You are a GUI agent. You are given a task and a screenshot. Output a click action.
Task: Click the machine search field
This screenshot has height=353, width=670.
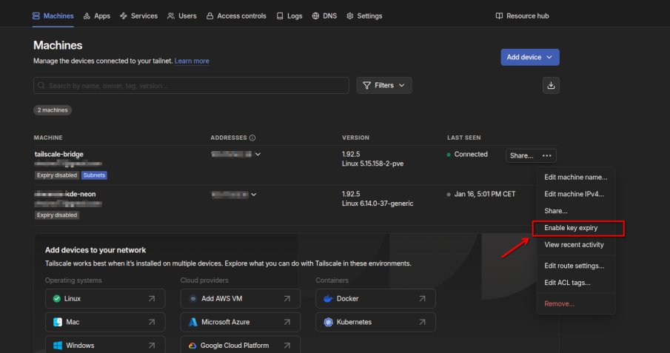pos(191,85)
